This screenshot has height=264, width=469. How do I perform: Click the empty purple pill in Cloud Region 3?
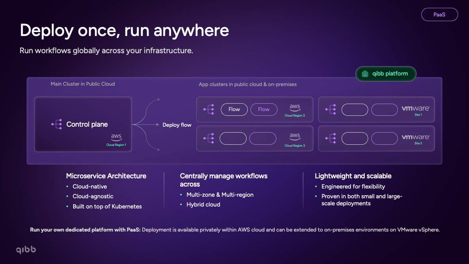(x=263, y=138)
